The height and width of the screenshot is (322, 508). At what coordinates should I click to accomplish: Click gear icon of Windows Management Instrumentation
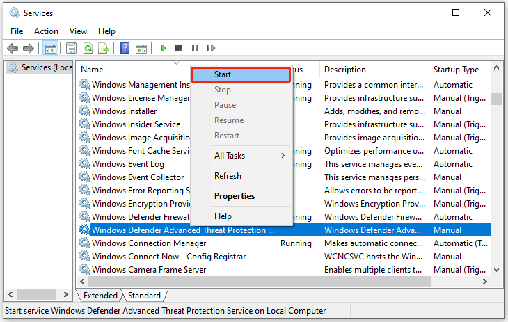point(85,84)
